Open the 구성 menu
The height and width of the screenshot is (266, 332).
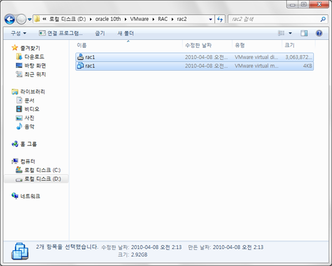[18, 33]
